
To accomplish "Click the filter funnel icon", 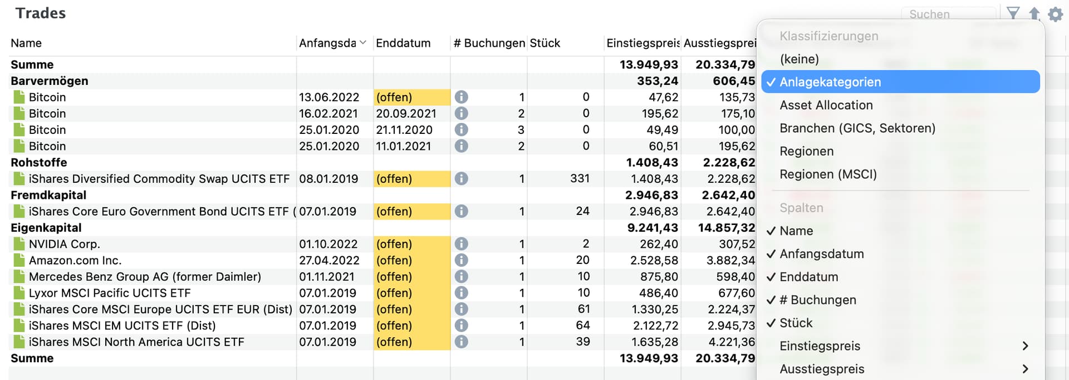I will coord(1013,13).
